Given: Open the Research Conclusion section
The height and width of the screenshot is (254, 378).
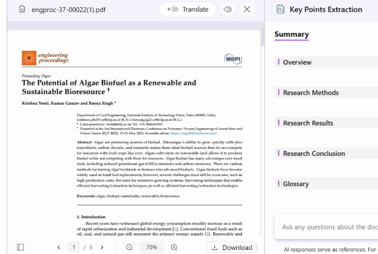Looking at the screenshot, I should coord(313,153).
